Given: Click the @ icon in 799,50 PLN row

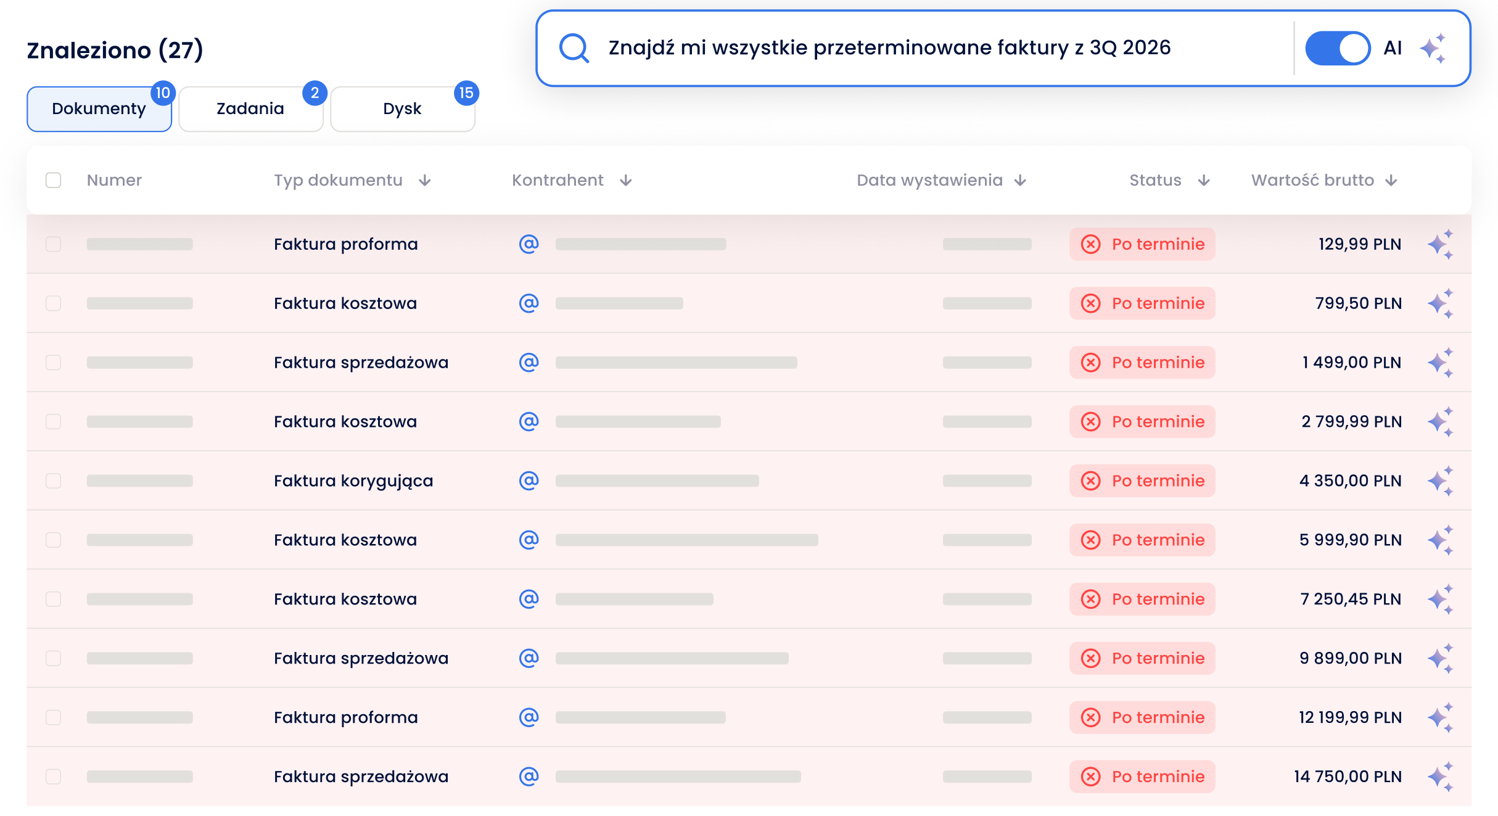Looking at the screenshot, I should tap(529, 302).
